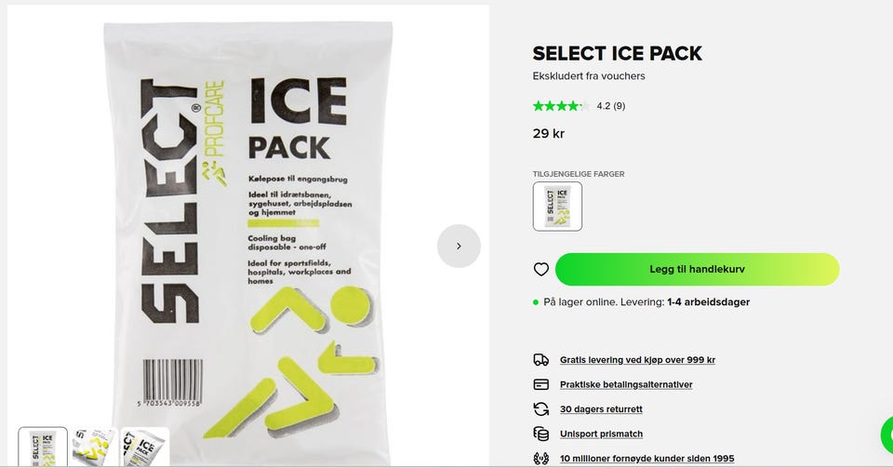
Task: Show next product image with arrow
Action: click(x=459, y=246)
